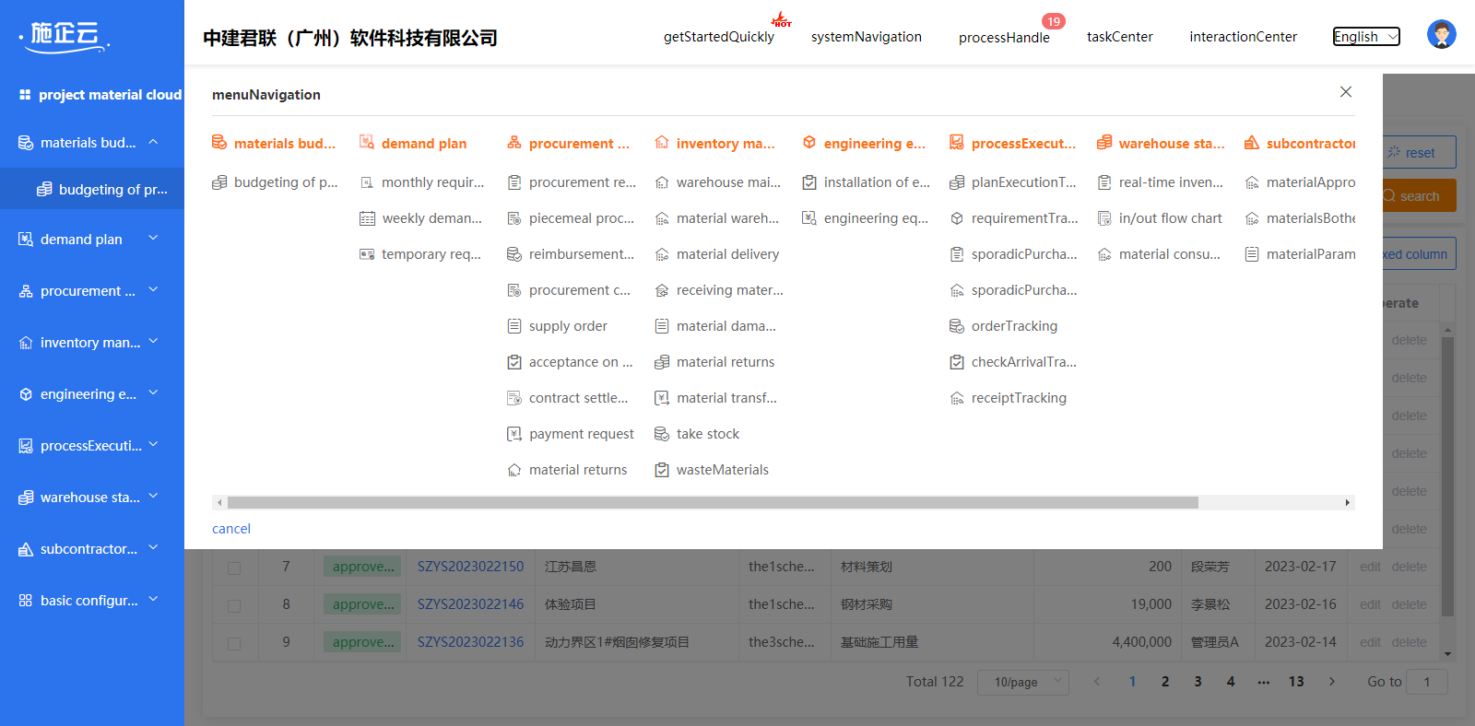Screen dimensions: 1475x726
Task: Open planExecutionTracking menu entry
Action: coord(1013,182)
